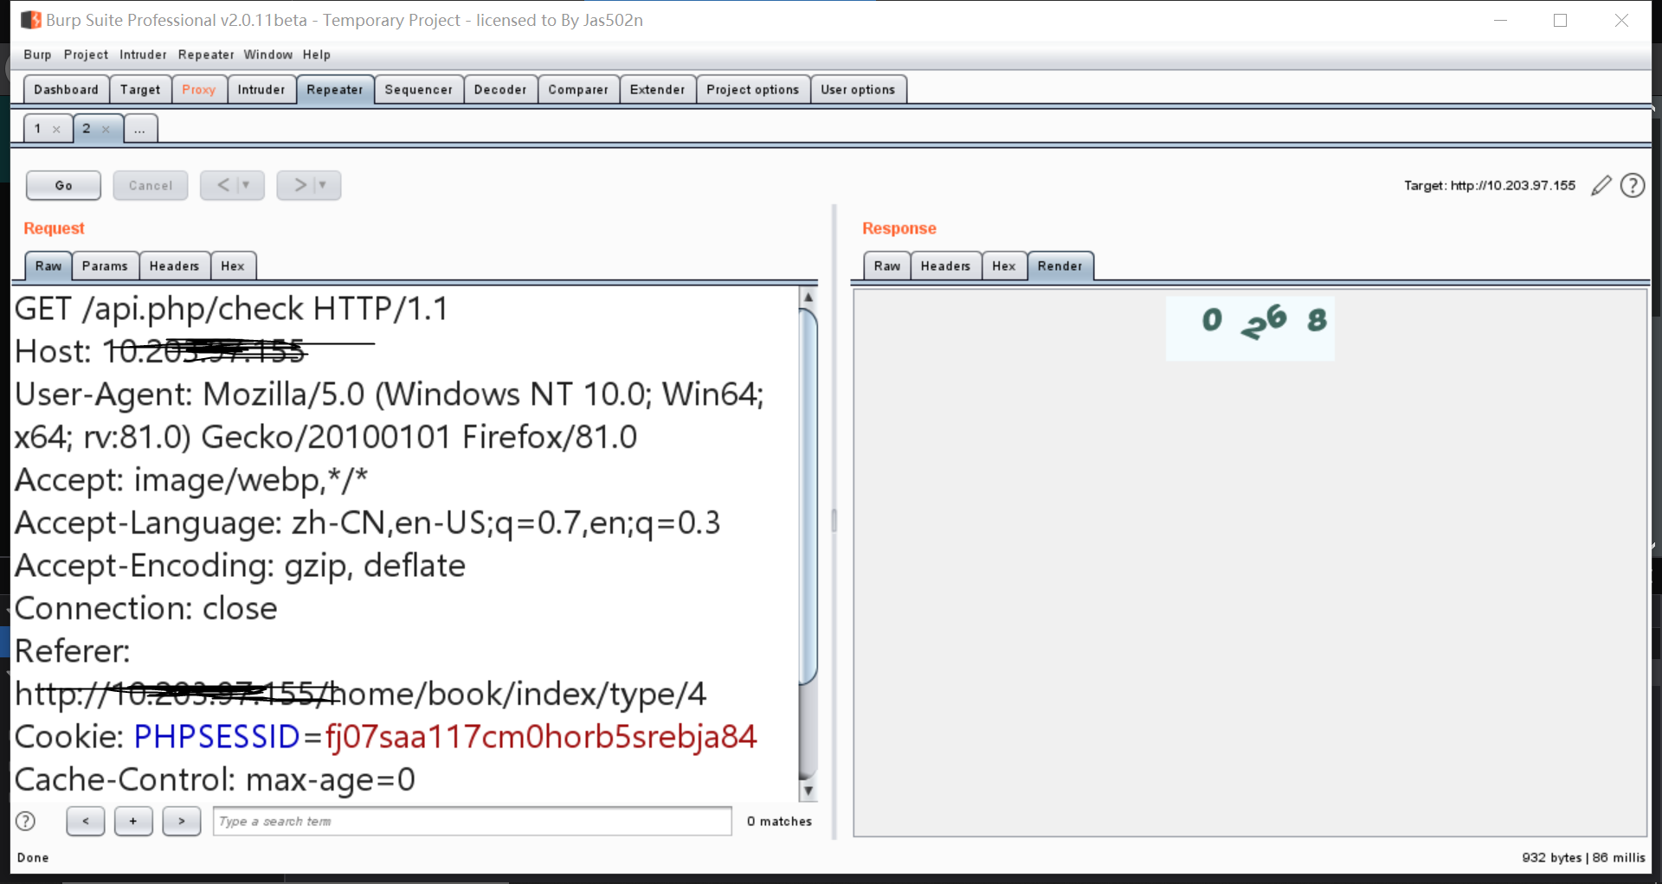Go forward to the next request in history
Image resolution: width=1662 pixels, height=884 pixels.
(x=300, y=185)
